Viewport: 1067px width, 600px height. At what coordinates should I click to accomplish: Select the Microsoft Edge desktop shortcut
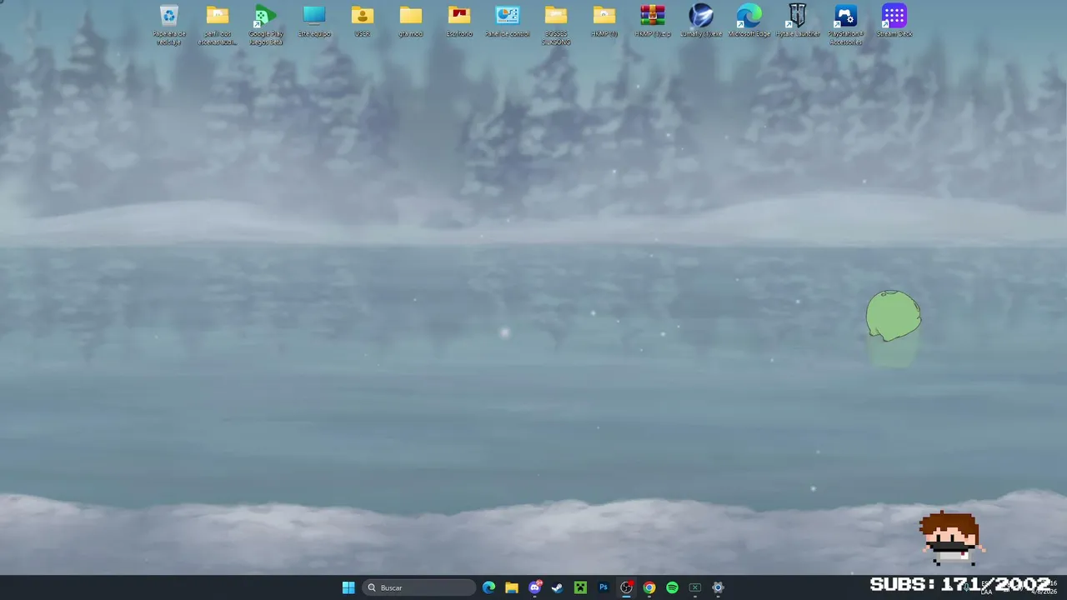(x=749, y=22)
